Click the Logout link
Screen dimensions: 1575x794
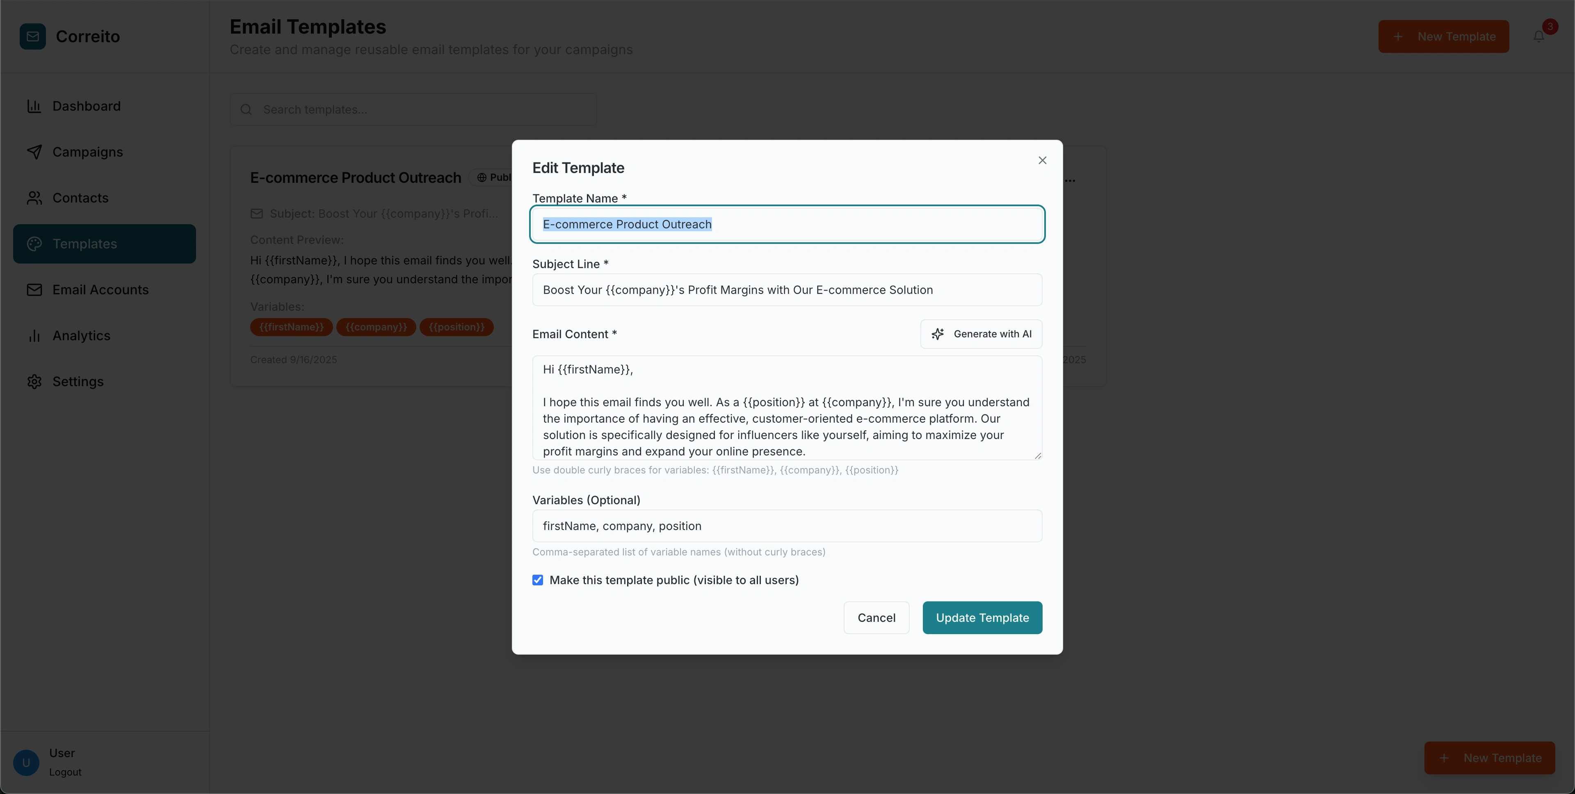pos(66,772)
